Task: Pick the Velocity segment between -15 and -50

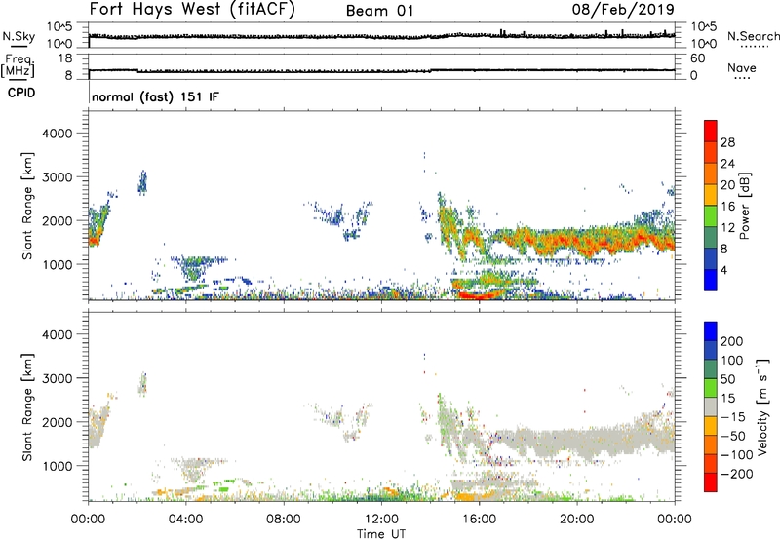Action: coord(711,426)
